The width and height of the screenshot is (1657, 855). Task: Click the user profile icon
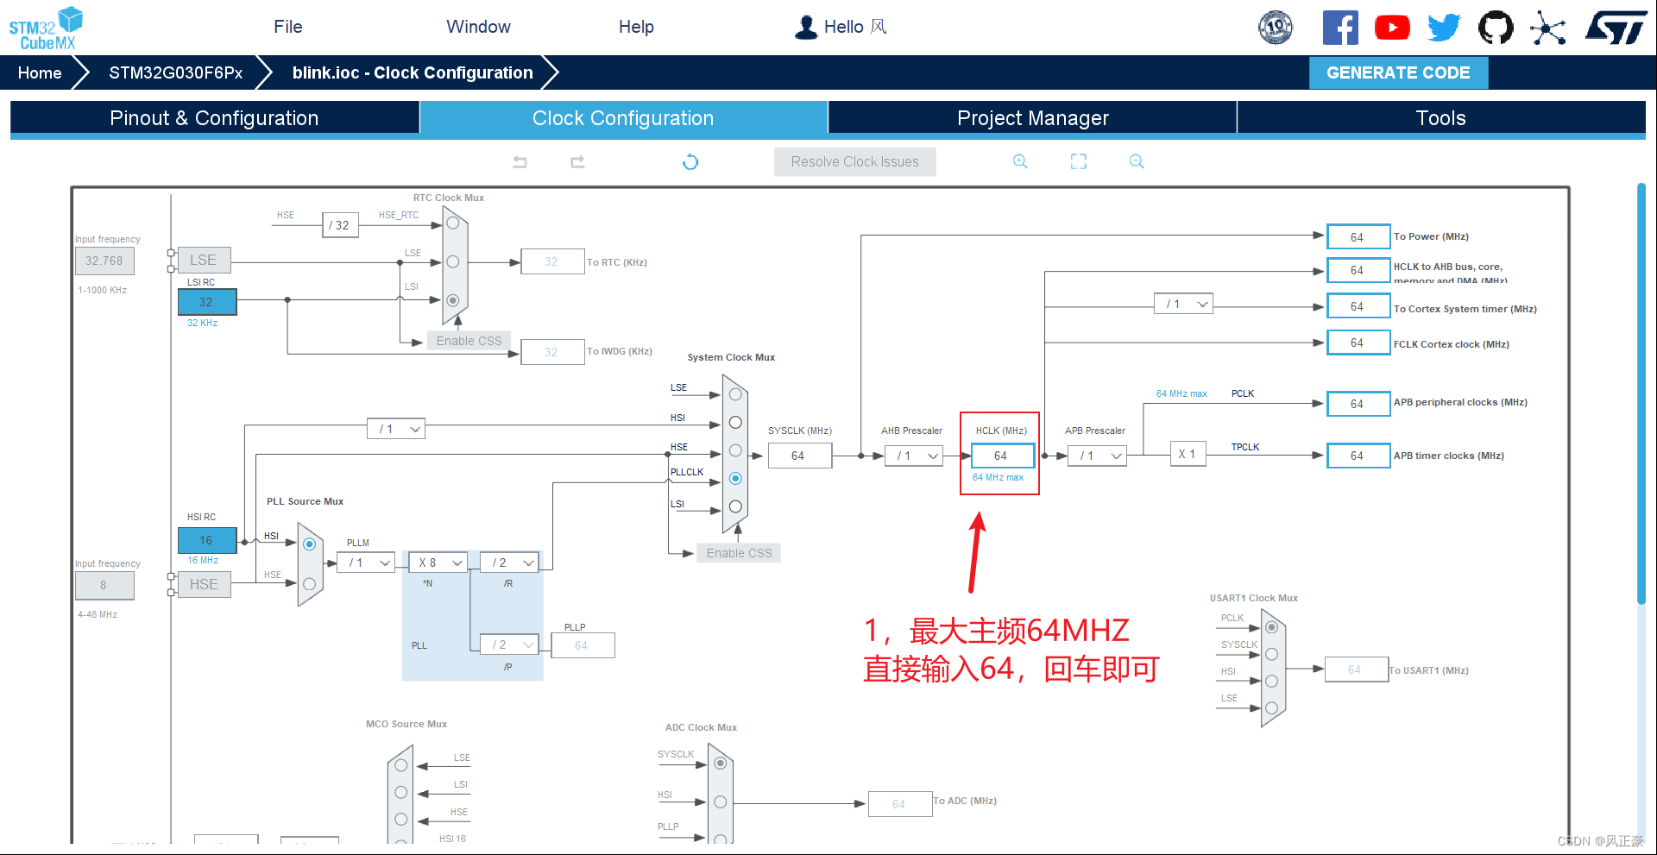(806, 27)
